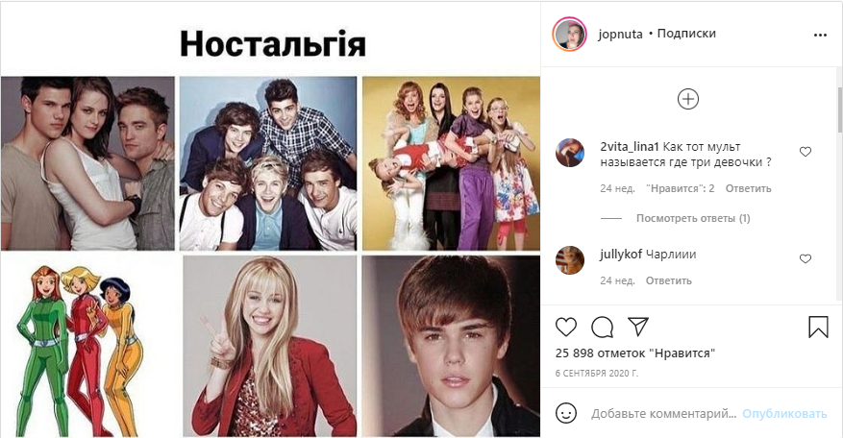The image size is (843, 438).
Task: Open the three-dot options menu
Action: tap(820, 35)
